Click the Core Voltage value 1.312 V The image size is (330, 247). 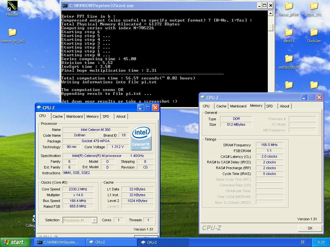[118, 147]
